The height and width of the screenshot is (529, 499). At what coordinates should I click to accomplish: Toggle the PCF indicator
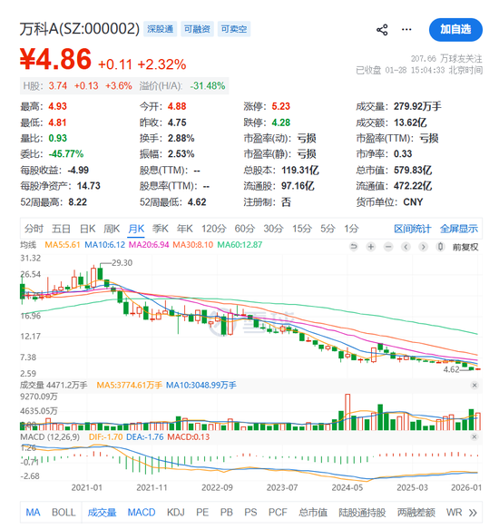click(278, 512)
